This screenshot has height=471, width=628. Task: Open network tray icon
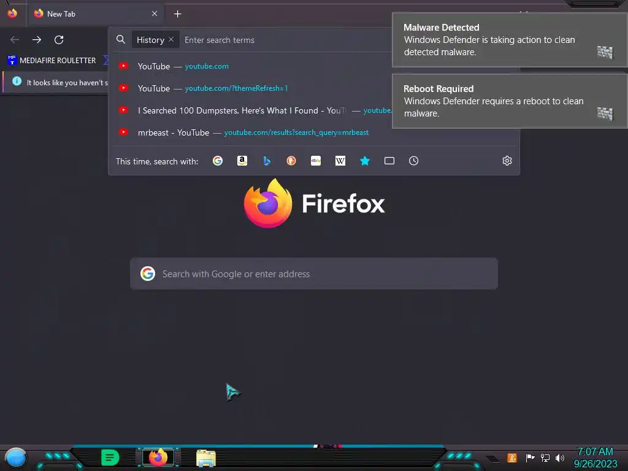[545, 458]
